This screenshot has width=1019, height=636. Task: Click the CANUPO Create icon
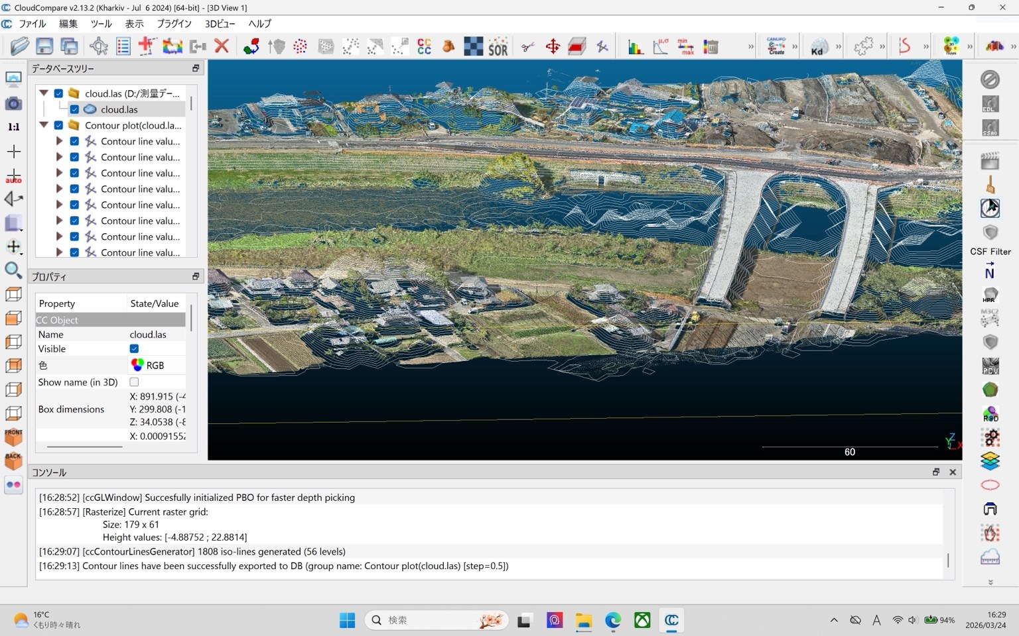click(776, 46)
